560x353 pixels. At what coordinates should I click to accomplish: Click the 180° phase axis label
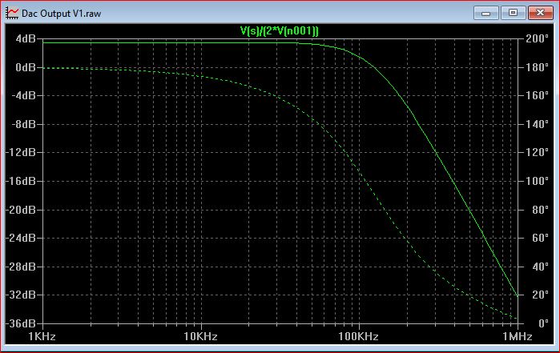(x=537, y=67)
